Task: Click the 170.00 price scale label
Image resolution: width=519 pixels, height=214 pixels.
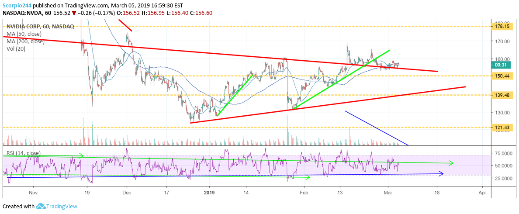Action: click(x=502, y=42)
